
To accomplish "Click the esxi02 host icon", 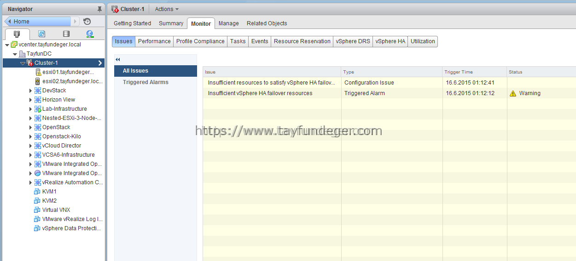I will [38, 81].
